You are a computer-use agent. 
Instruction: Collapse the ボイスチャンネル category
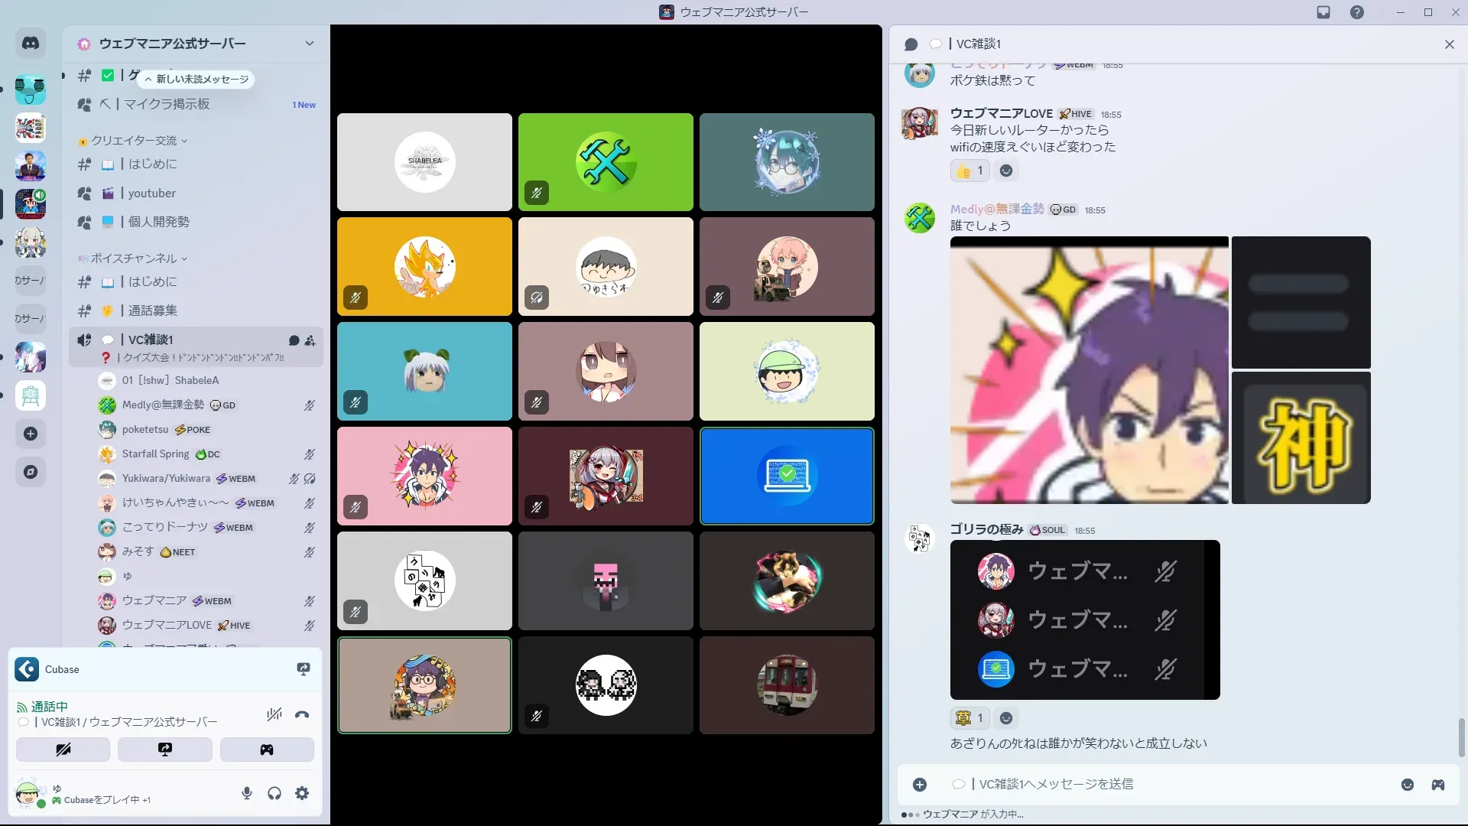click(x=135, y=259)
